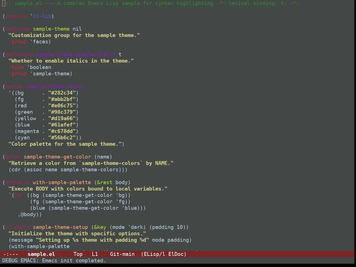Click the defgroup keyword
This screenshot has height=267, width=356.
(18, 29)
